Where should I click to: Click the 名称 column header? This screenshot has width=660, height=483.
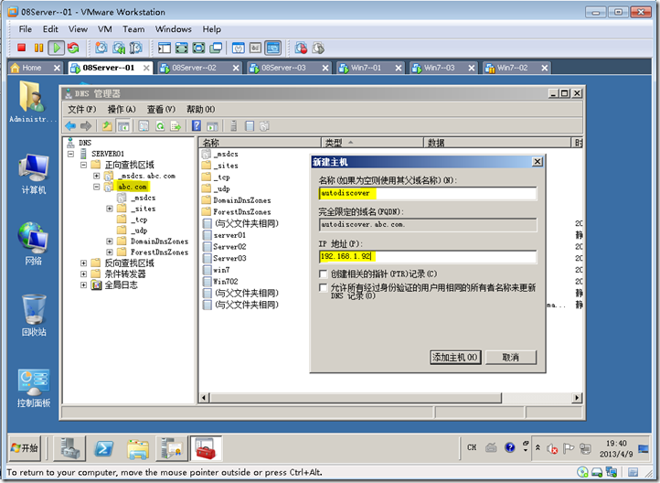tap(260, 143)
